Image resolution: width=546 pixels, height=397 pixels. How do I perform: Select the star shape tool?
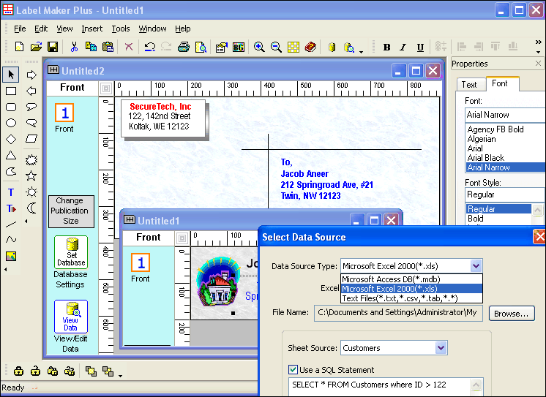[x=31, y=175]
